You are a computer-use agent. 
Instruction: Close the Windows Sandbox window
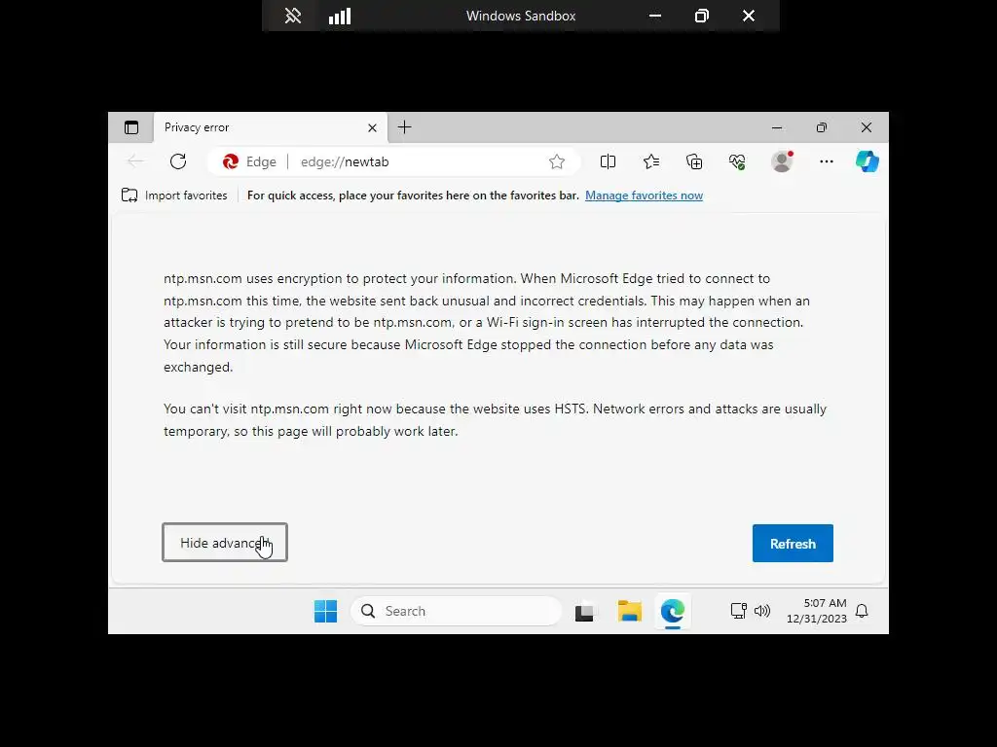coord(749,16)
